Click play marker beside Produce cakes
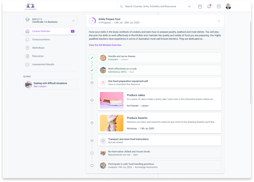The height and width of the screenshot is (182, 254). [x=92, y=100]
